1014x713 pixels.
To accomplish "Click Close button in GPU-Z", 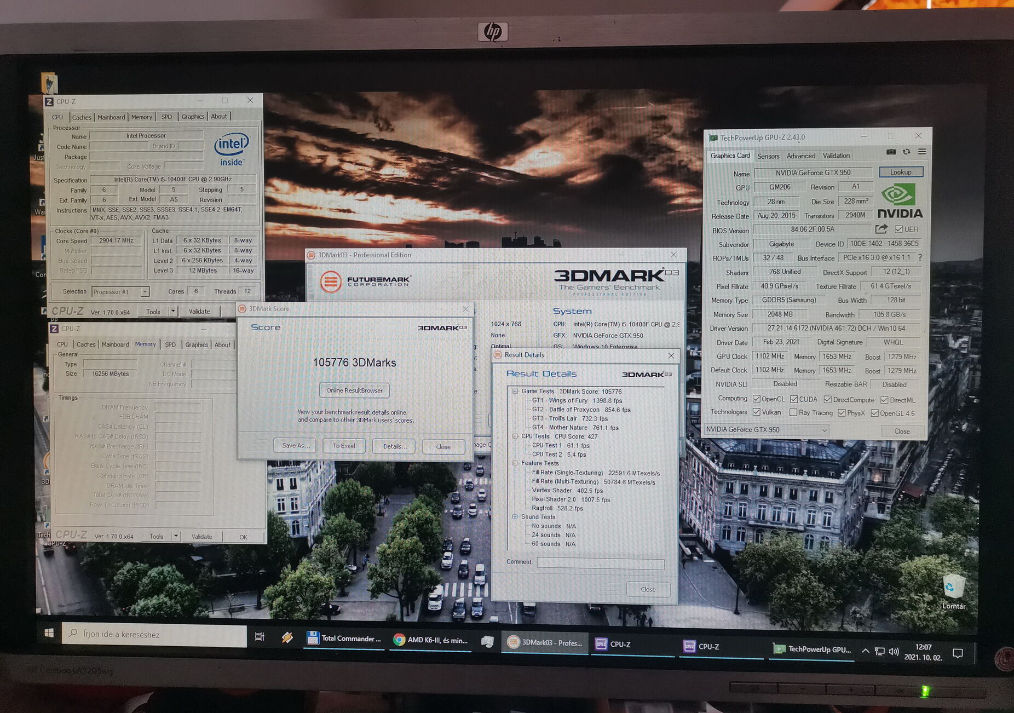I will [x=902, y=431].
